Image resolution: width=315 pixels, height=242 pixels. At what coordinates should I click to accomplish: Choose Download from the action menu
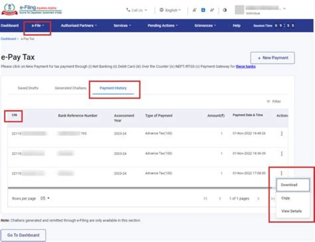tap(293, 185)
